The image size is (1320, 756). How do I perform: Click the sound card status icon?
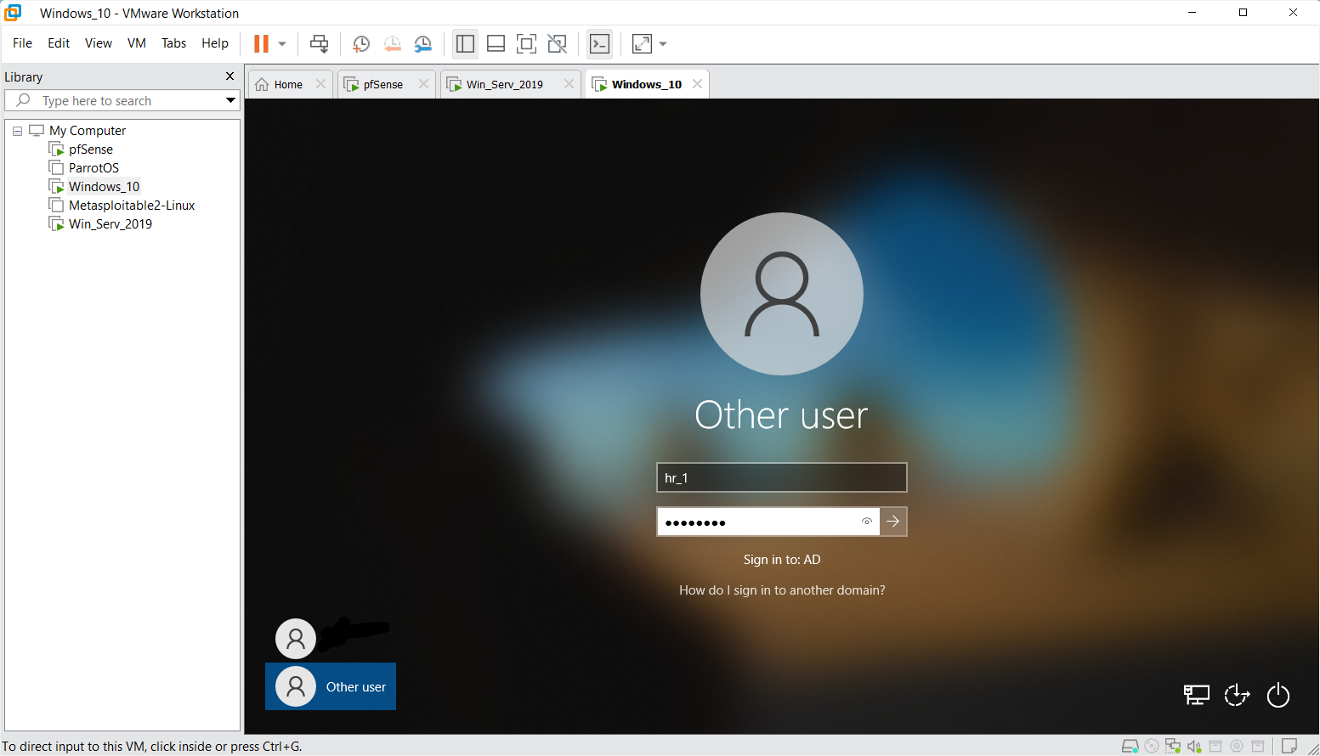1194,747
